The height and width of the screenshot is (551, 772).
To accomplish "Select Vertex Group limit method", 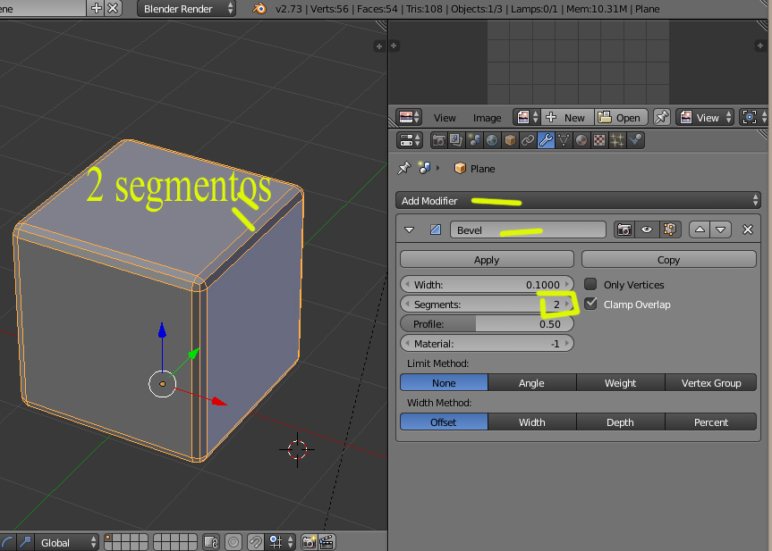I will pyautogui.click(x=710, y=382).
